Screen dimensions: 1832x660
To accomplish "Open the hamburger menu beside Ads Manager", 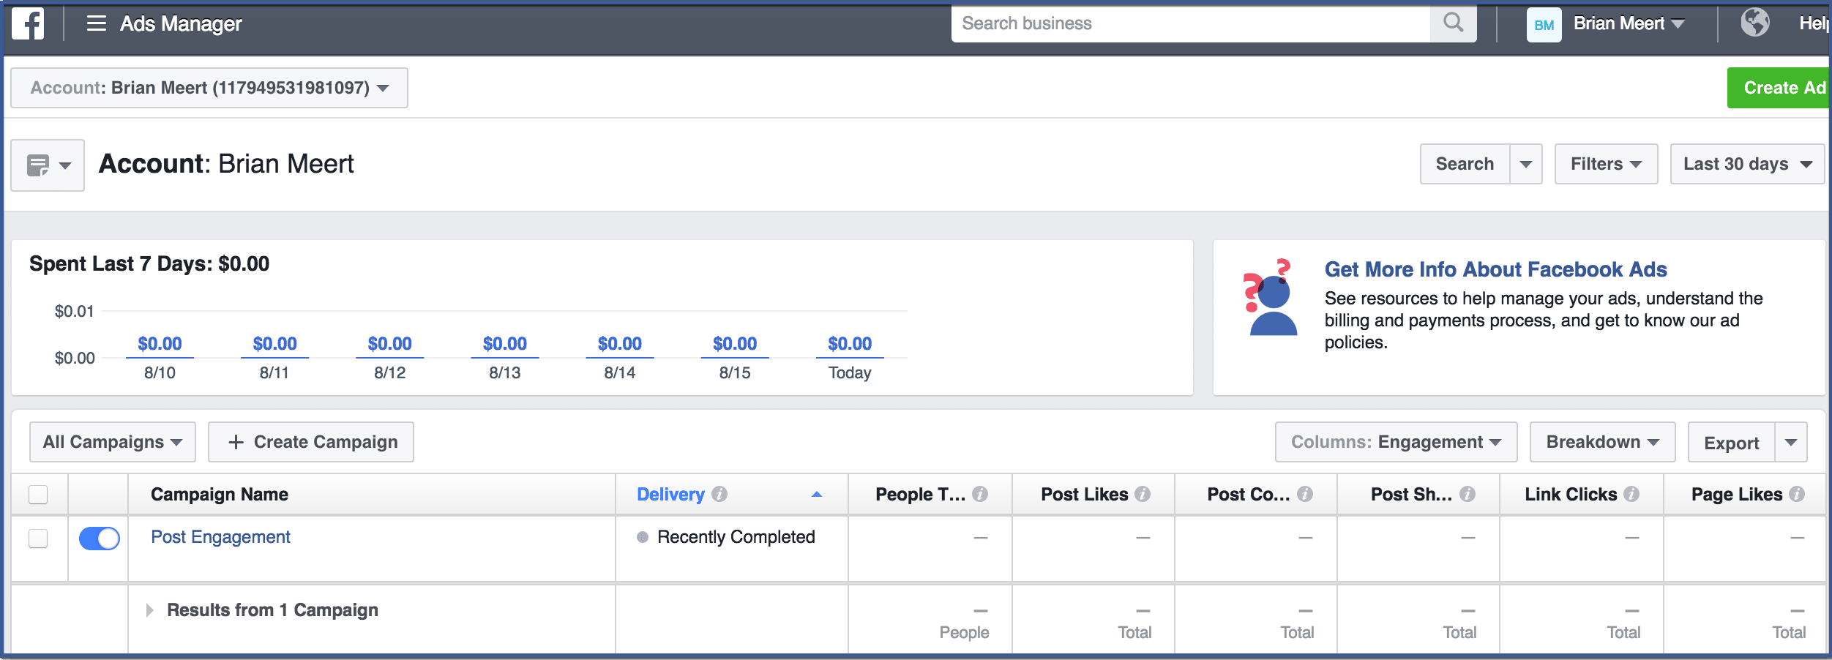I will pyautogui.click(x=97, y=23).
